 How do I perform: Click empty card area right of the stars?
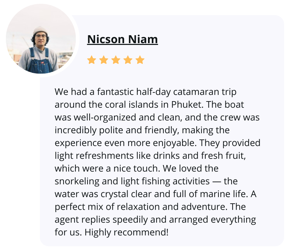point(209,60)
